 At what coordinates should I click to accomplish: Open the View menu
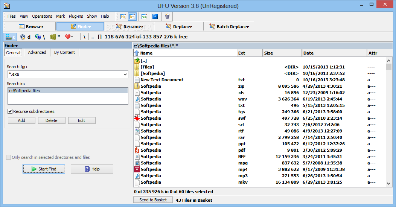coord(24,16)
